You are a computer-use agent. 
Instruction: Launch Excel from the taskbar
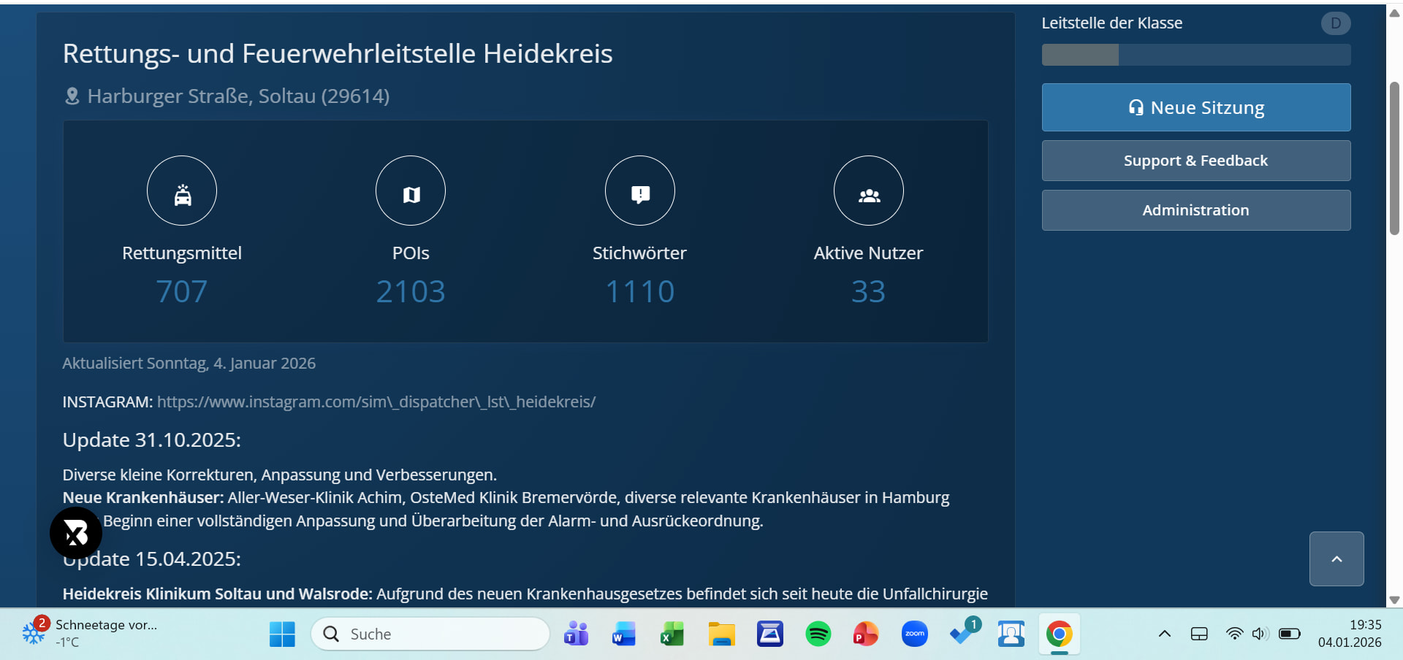[x=672, y=634]
